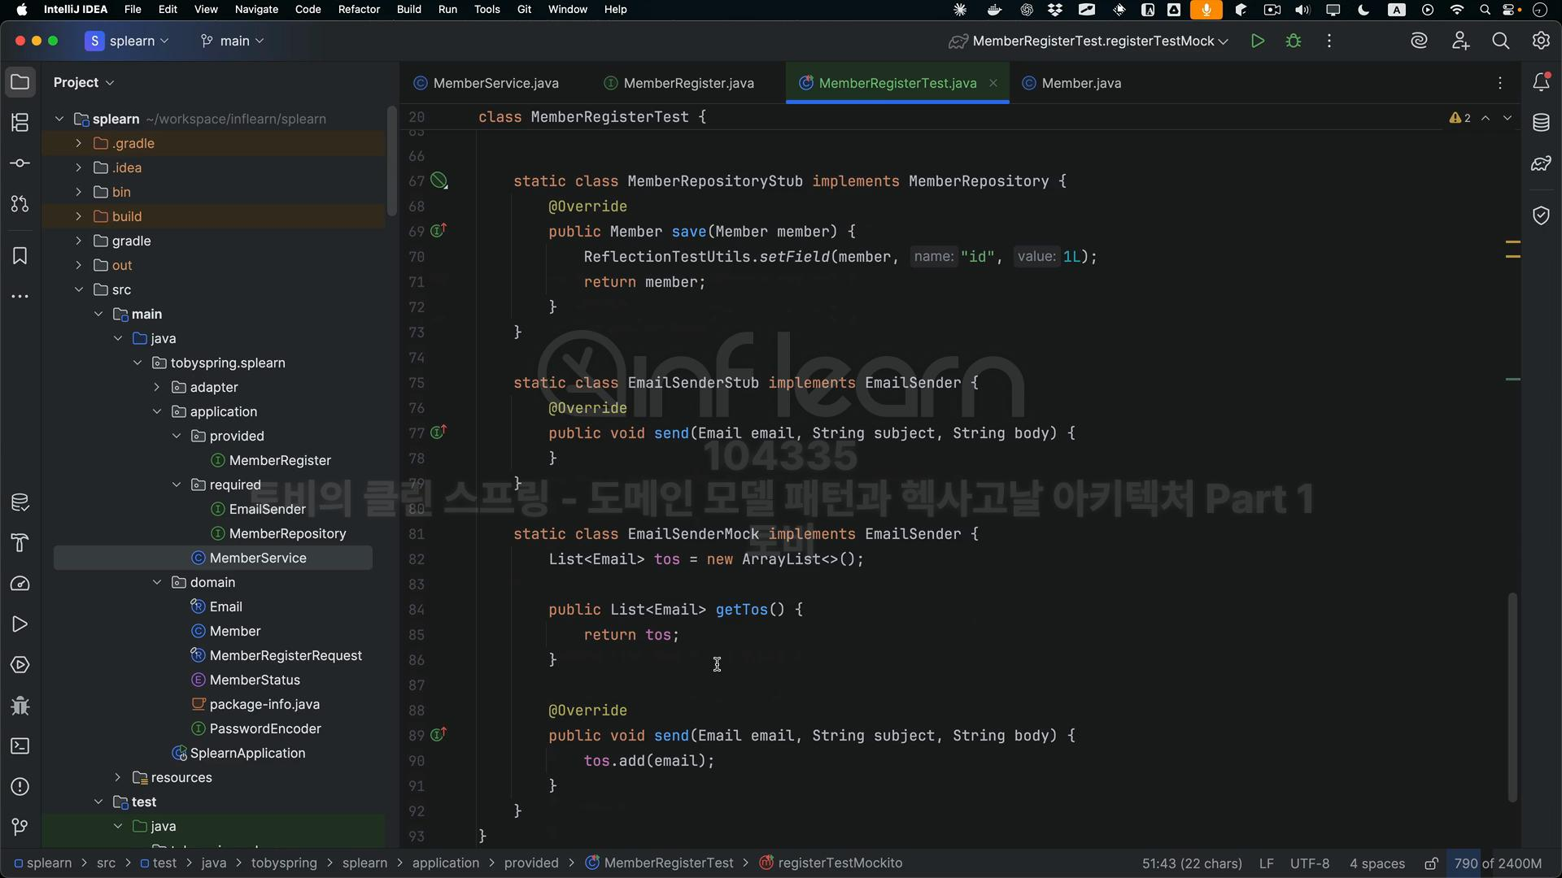Click the 4 spaces indent setting

pos(1377,863)
